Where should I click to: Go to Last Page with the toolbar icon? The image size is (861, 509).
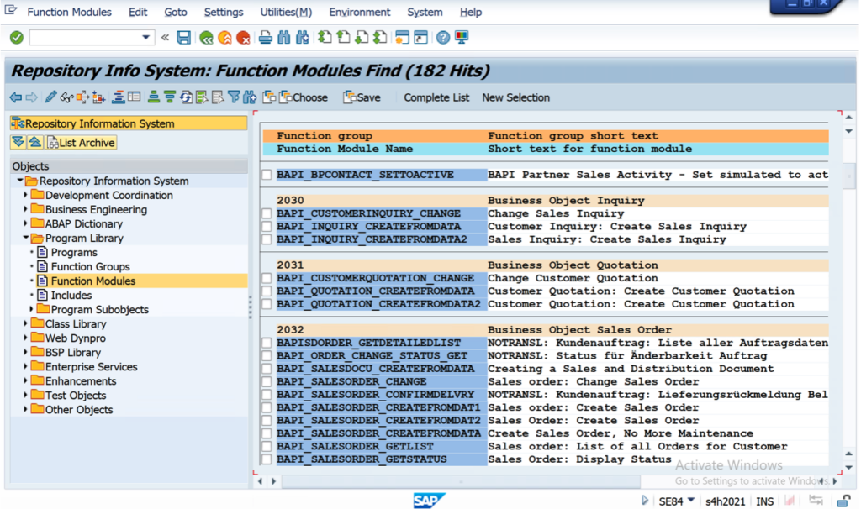click(380, 37)
